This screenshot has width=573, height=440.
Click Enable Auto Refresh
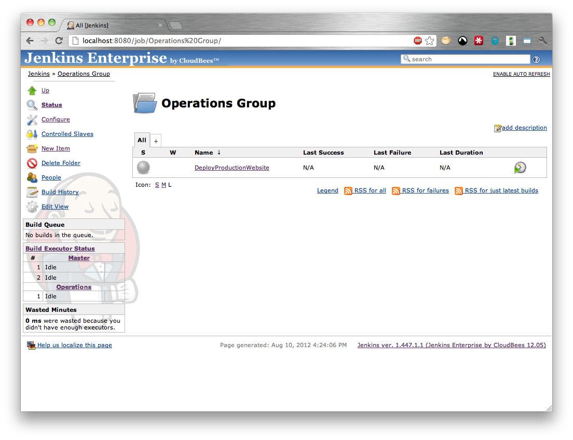(522, 74)
